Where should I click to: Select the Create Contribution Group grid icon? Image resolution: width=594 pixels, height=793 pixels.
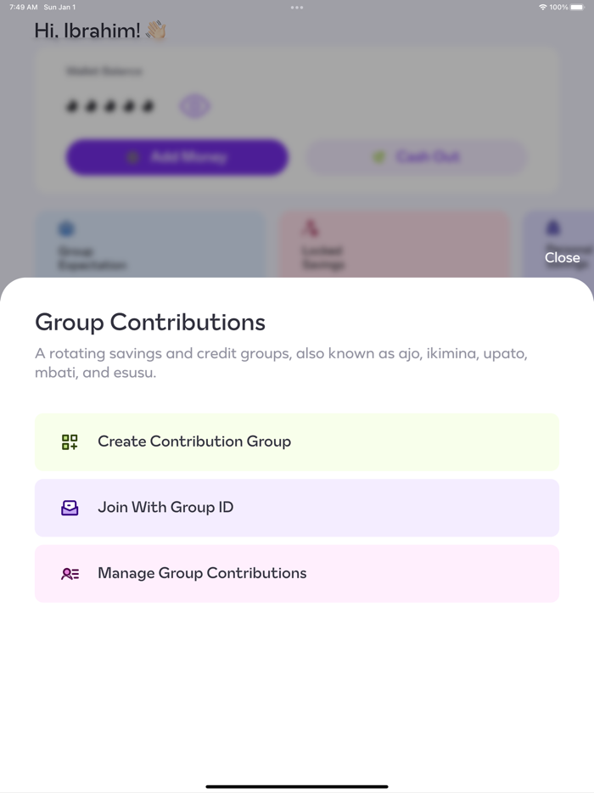coord(70,441)
